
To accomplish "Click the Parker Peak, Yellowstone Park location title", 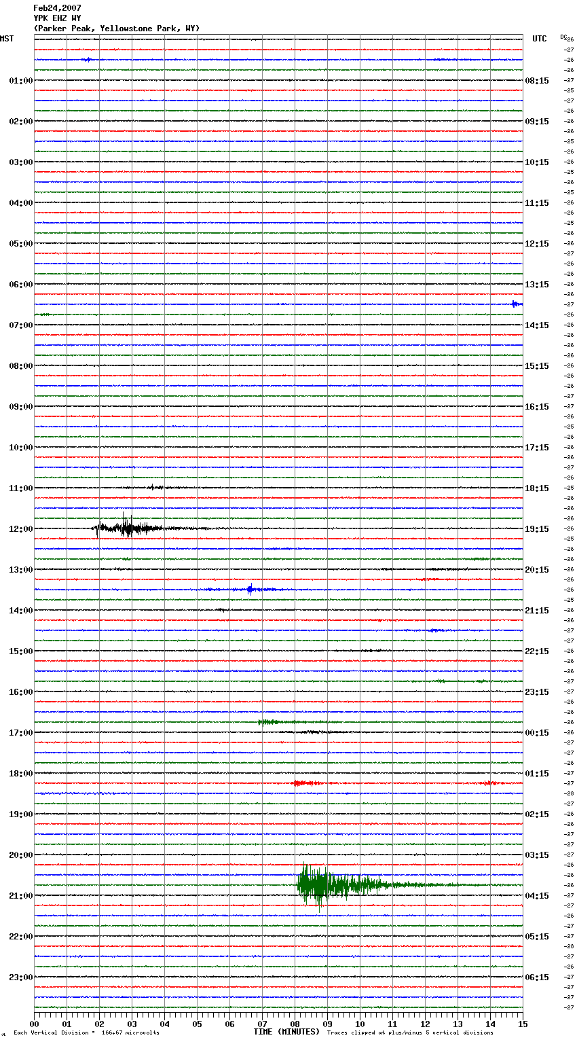I will click(117, 29).
